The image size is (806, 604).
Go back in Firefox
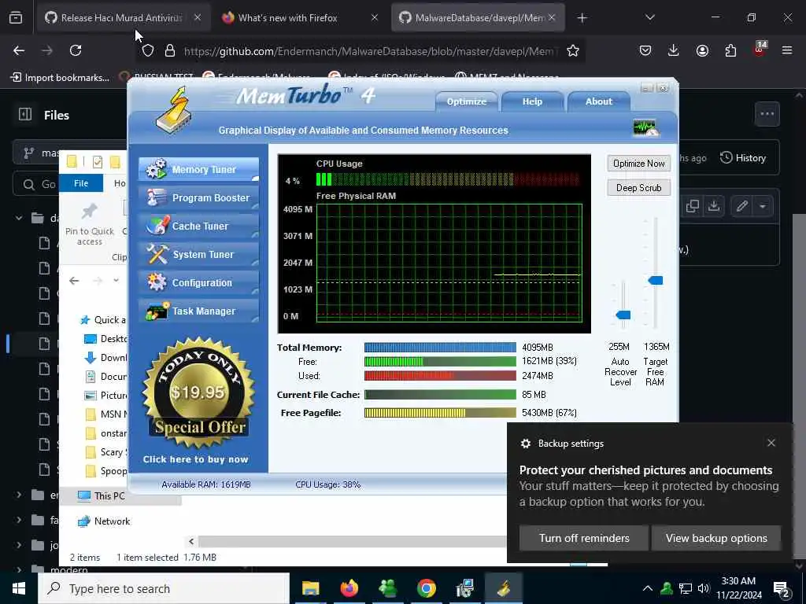pyautogui.click(x=19, y=50)
